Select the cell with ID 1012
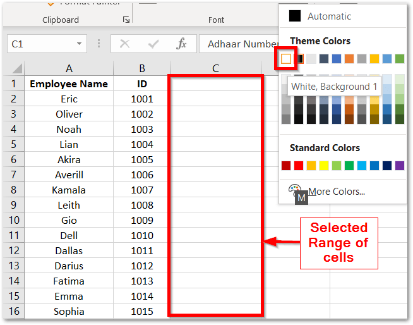 point(142,266)
